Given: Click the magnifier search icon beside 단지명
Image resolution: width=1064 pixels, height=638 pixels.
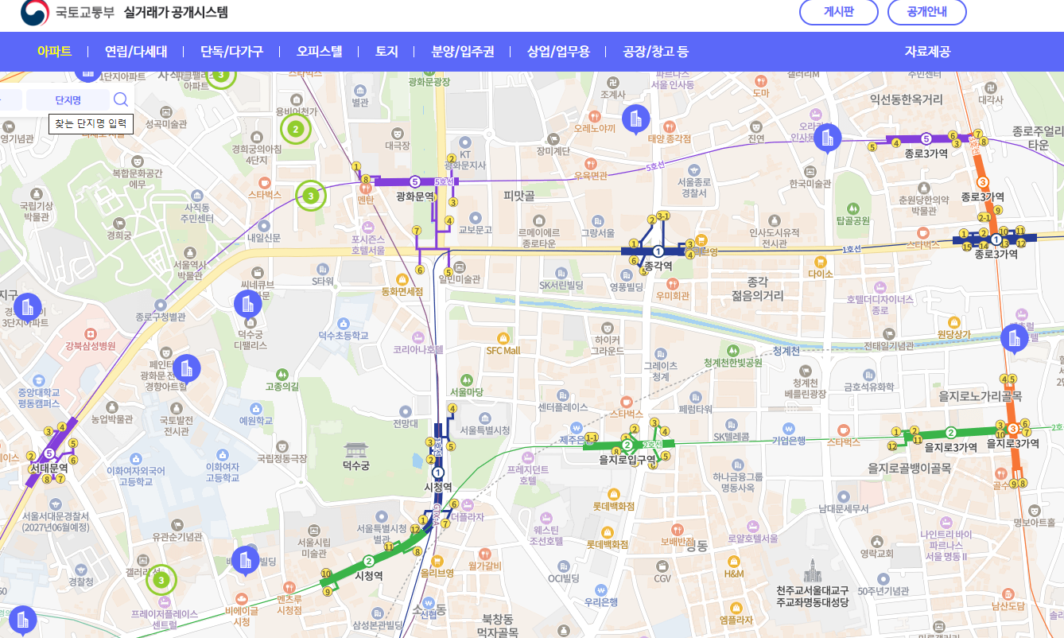Looking at the screenshot, I should pos(121,99).
